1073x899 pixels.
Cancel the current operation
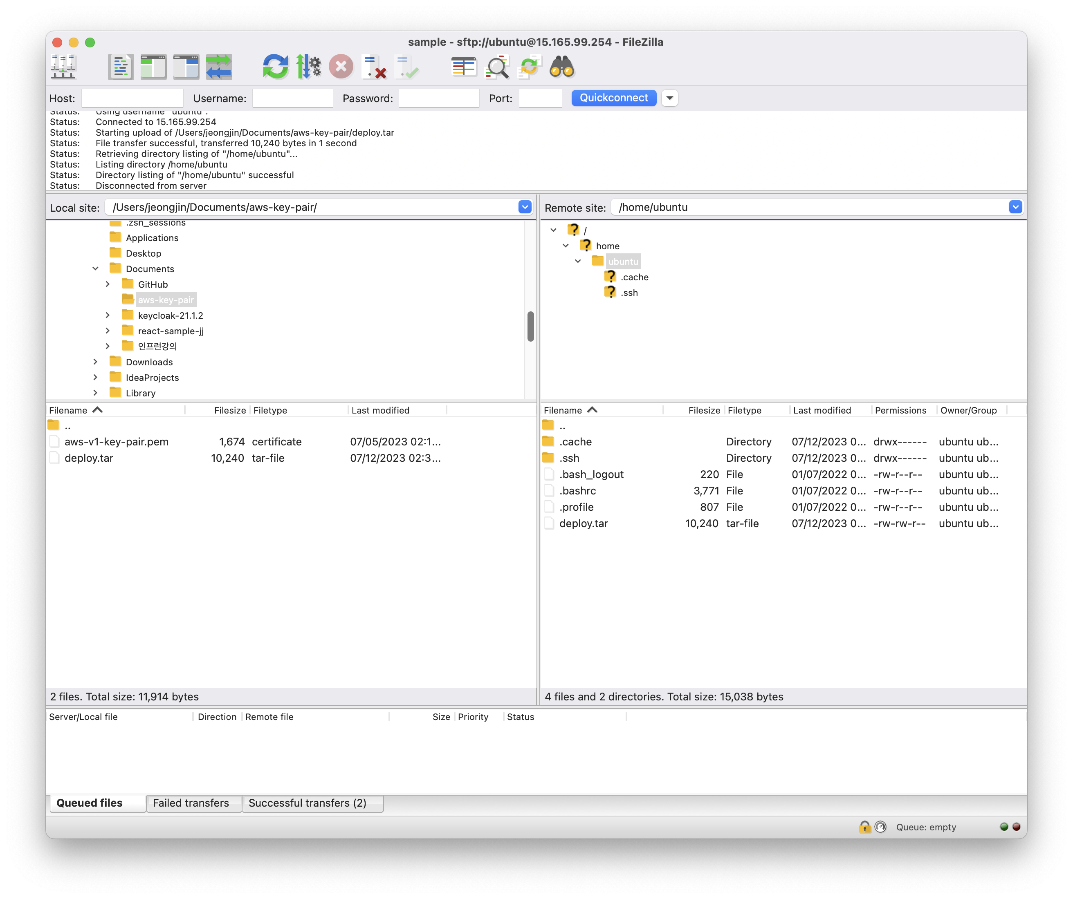coord(341,67)
